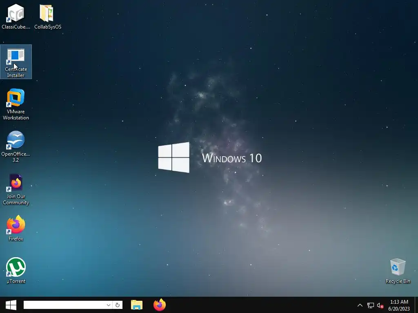Open the clock showing 1:13 AM
The height and width of the screenshot is (313, 418).
(x=399, y=305)
